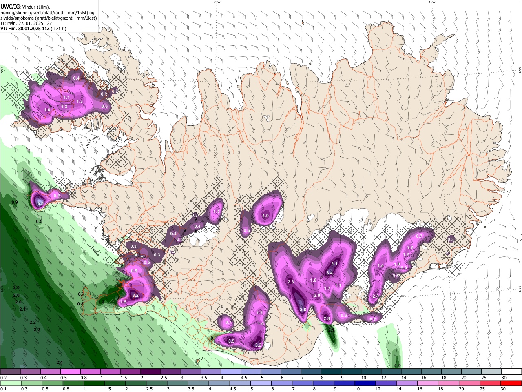The width and height of the screenshot is (522, 392).
Task: Click the 2.1 rainfall value over the sea
Action: tap(22, 309)
